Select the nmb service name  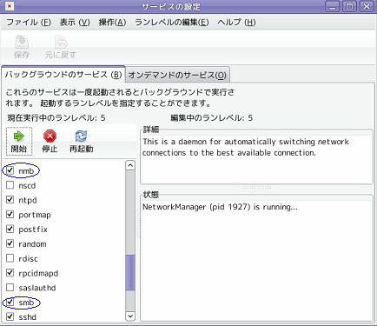pos(26,171)
